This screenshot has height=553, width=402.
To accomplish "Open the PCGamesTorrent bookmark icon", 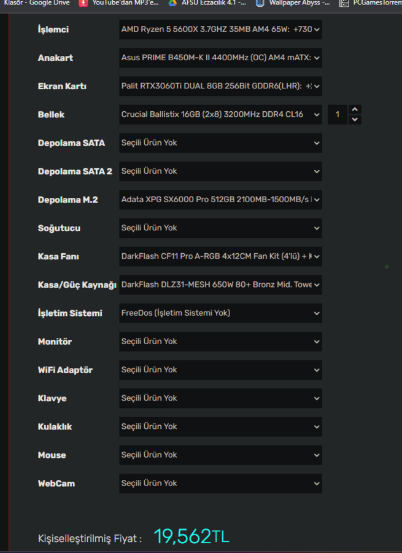I will coord(344,3).
